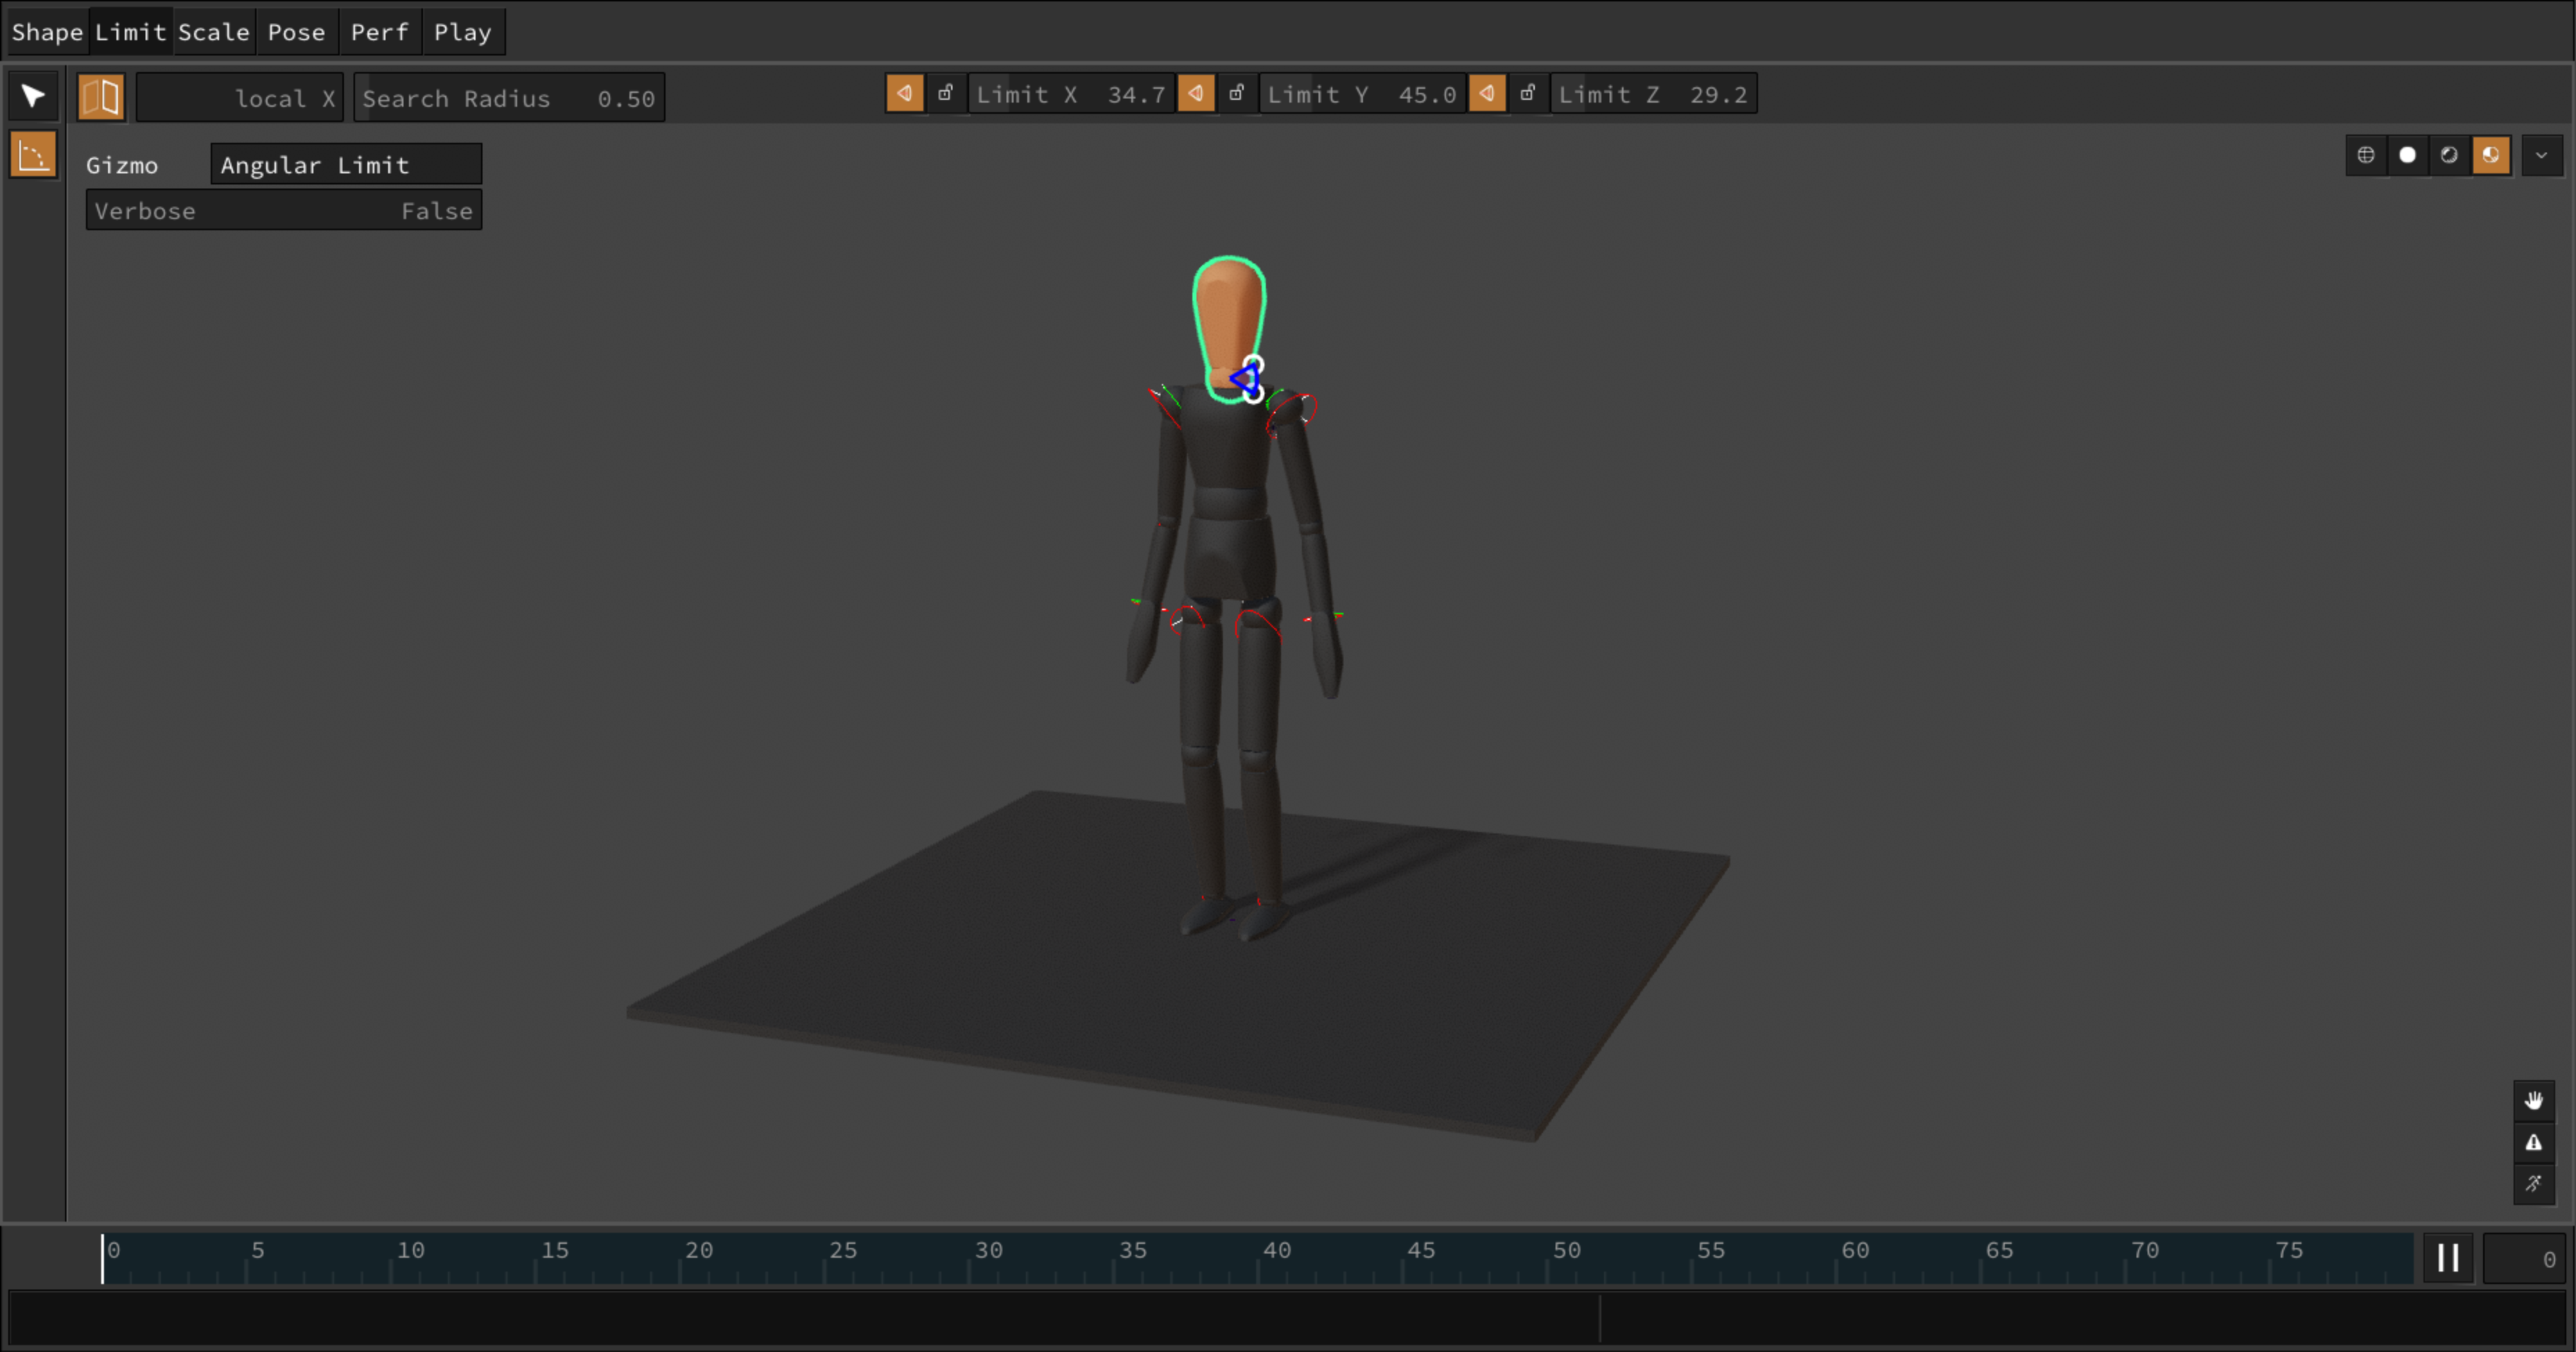Open the Scale tab

(x=213, y=32)
